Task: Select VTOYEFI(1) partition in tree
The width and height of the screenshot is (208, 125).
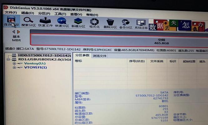Action: pos(36,67)
